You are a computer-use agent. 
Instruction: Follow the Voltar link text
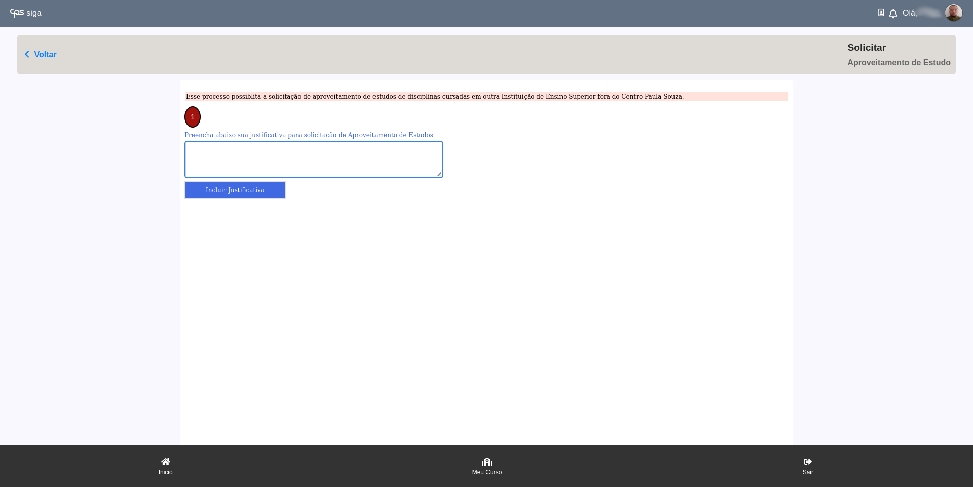(x=45, y=54)
